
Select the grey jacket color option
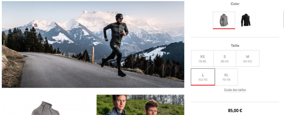tap(224, 20)
